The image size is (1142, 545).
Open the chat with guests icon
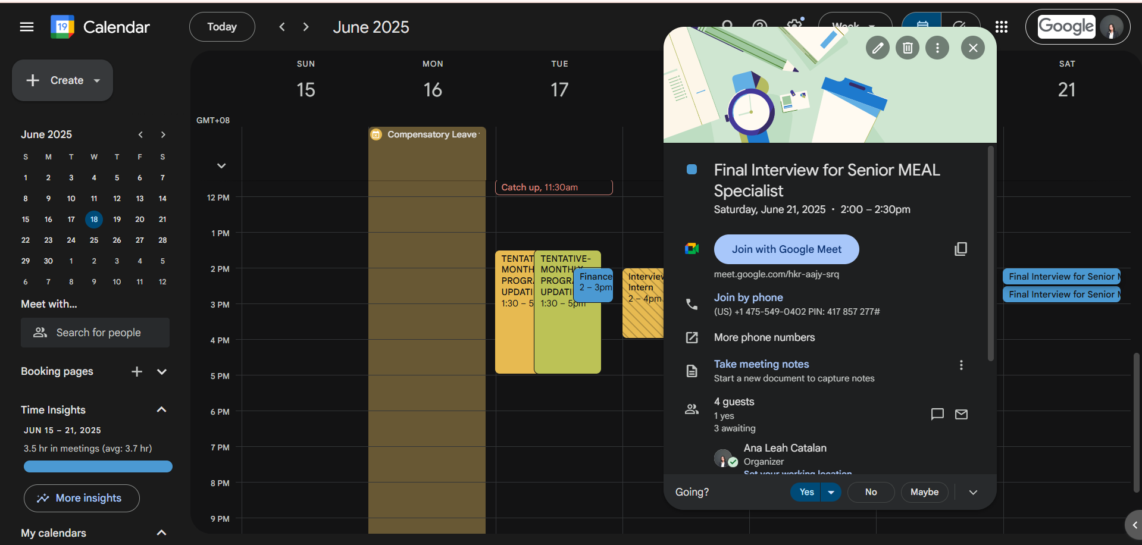(937, 414)
